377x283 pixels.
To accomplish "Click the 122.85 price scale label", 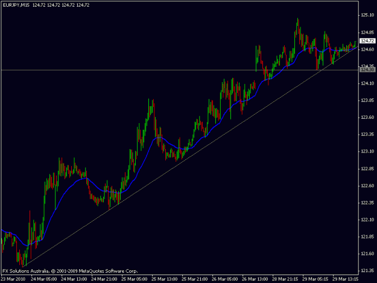I will point(367,168).
